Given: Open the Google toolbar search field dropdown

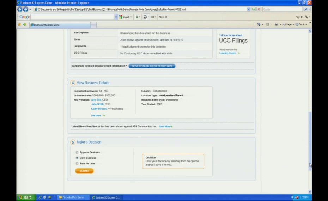Looking at the screenshot, I should click(x=116, y=17).
